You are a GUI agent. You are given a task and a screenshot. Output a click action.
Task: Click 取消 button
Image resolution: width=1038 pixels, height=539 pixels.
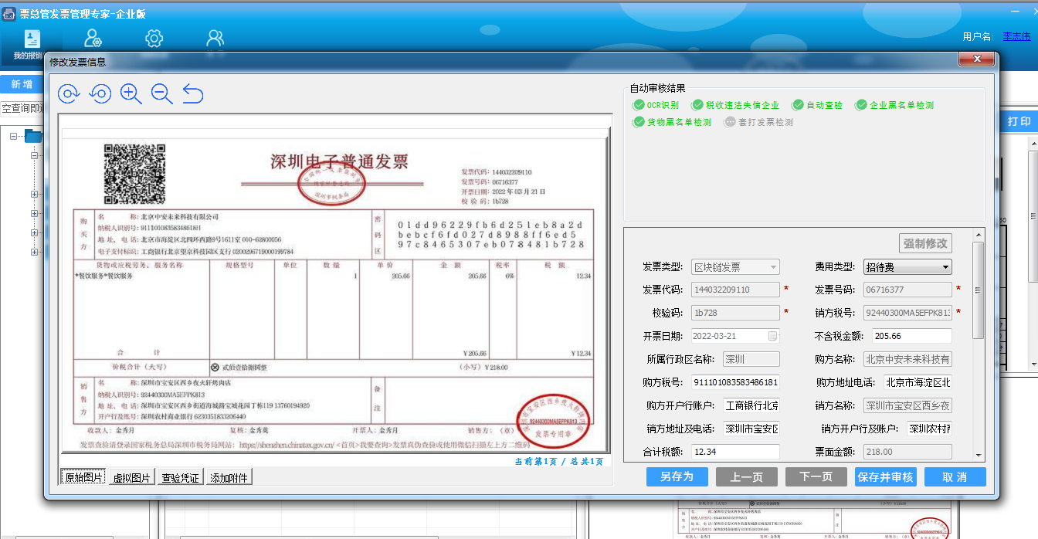[x=955, y=476]
